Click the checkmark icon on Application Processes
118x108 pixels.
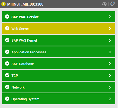click(x=7, y=52)
